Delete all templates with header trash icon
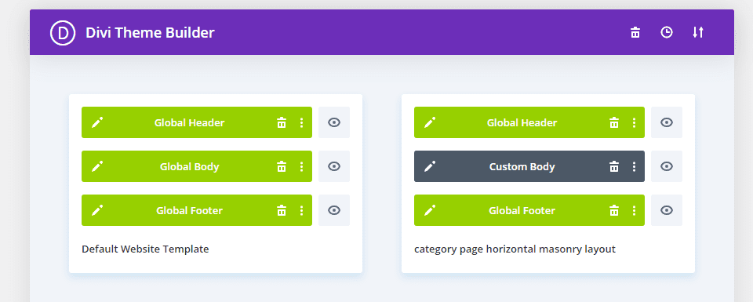753x302 pixels. (635, 33)
